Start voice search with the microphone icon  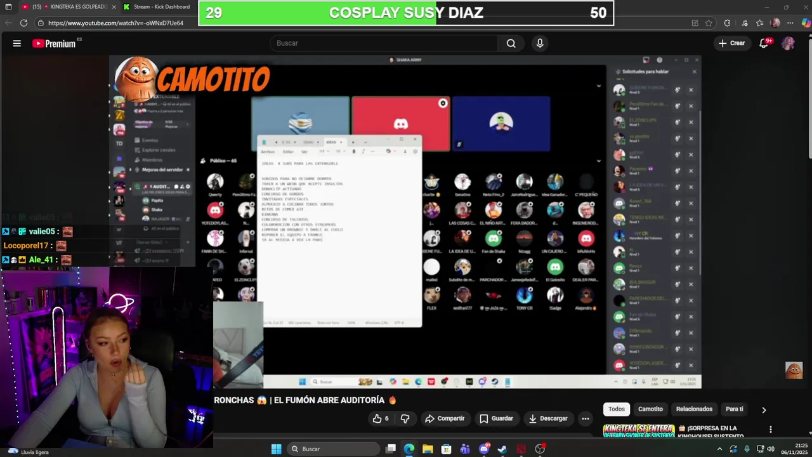point(540,43)
